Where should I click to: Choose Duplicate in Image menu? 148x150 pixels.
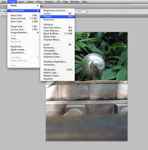(24, 47)
